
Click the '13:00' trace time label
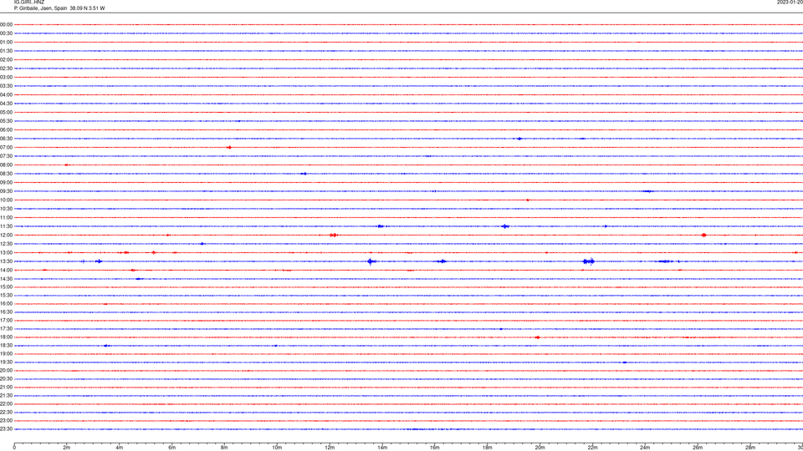tap(6, 252)
